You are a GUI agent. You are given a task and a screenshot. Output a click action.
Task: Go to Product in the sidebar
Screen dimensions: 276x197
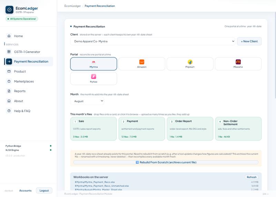(x=29, y=72)
